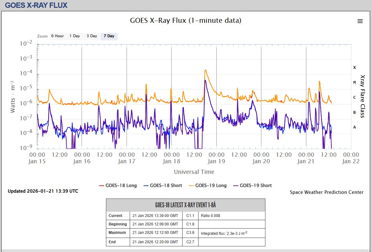Select the C3.6 Maximum flare class cell
The width and height of the screenshot is (372, 252).
[190, 233]
